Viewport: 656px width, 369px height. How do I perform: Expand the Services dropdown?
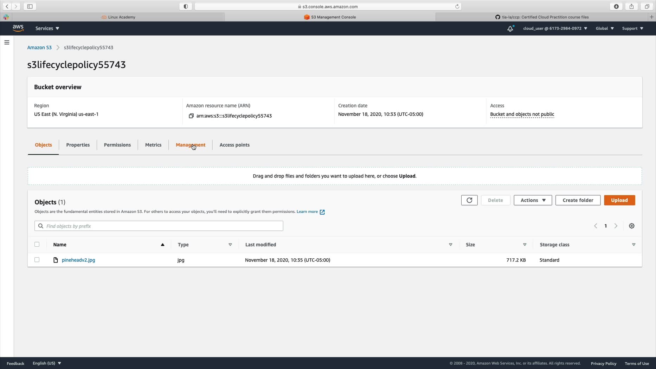pyautogui.click(x=47, y=28)
